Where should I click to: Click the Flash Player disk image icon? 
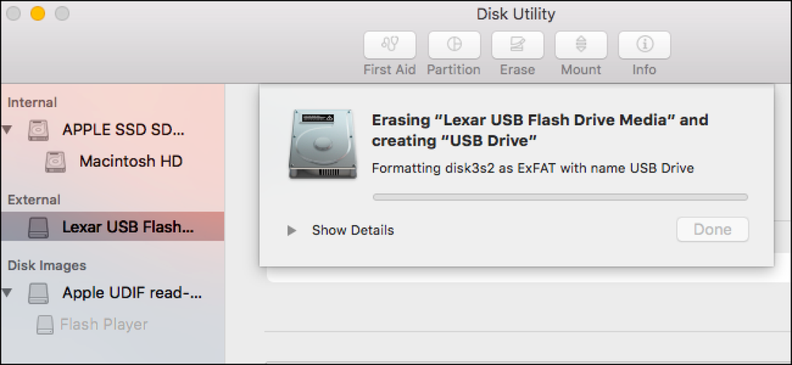coord(45,324)
